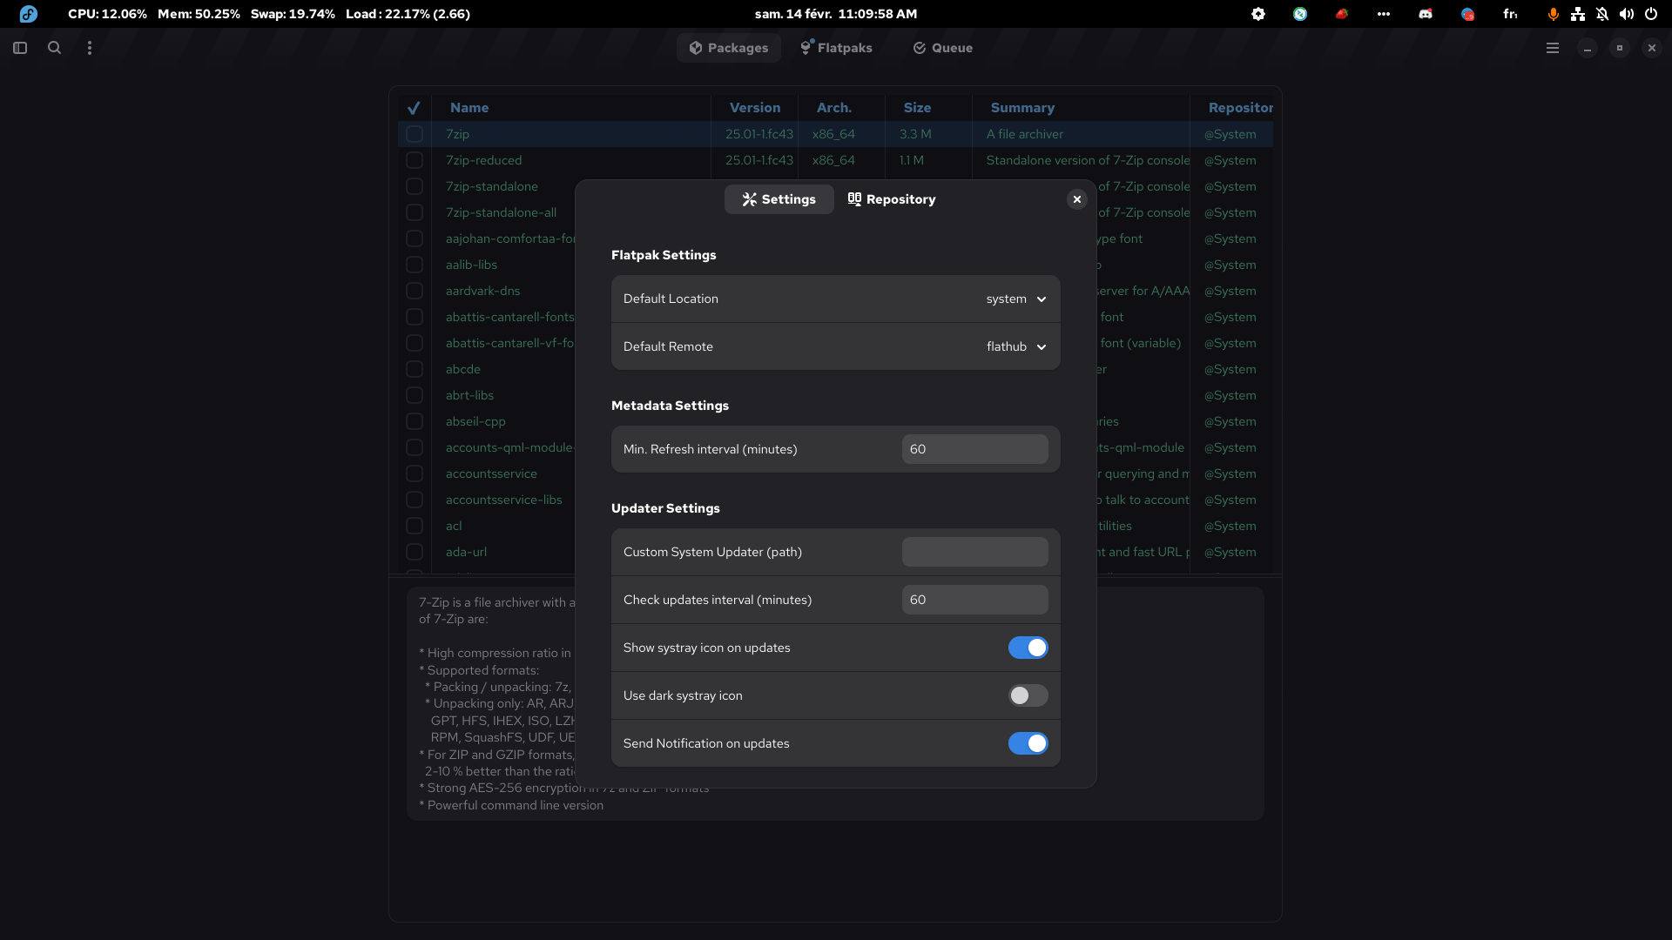Switch to the Repository tab

(892, 199)
